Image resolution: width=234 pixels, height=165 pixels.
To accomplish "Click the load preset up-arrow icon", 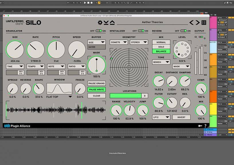I will [x=112, y=22].
